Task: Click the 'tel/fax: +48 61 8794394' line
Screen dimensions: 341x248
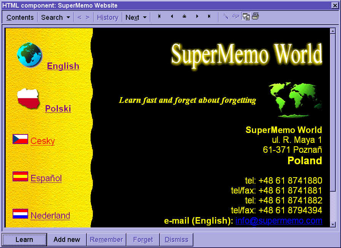Action: pyautogui.click(x=276, y=210)
